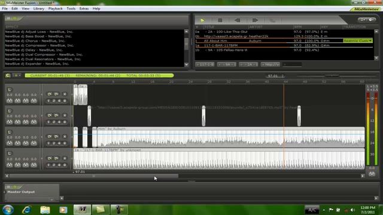This screenshot has width=383, height=215.
Task: Open the right playlist options dropdown in top-right corner
Action: click(x=371, y=20)
